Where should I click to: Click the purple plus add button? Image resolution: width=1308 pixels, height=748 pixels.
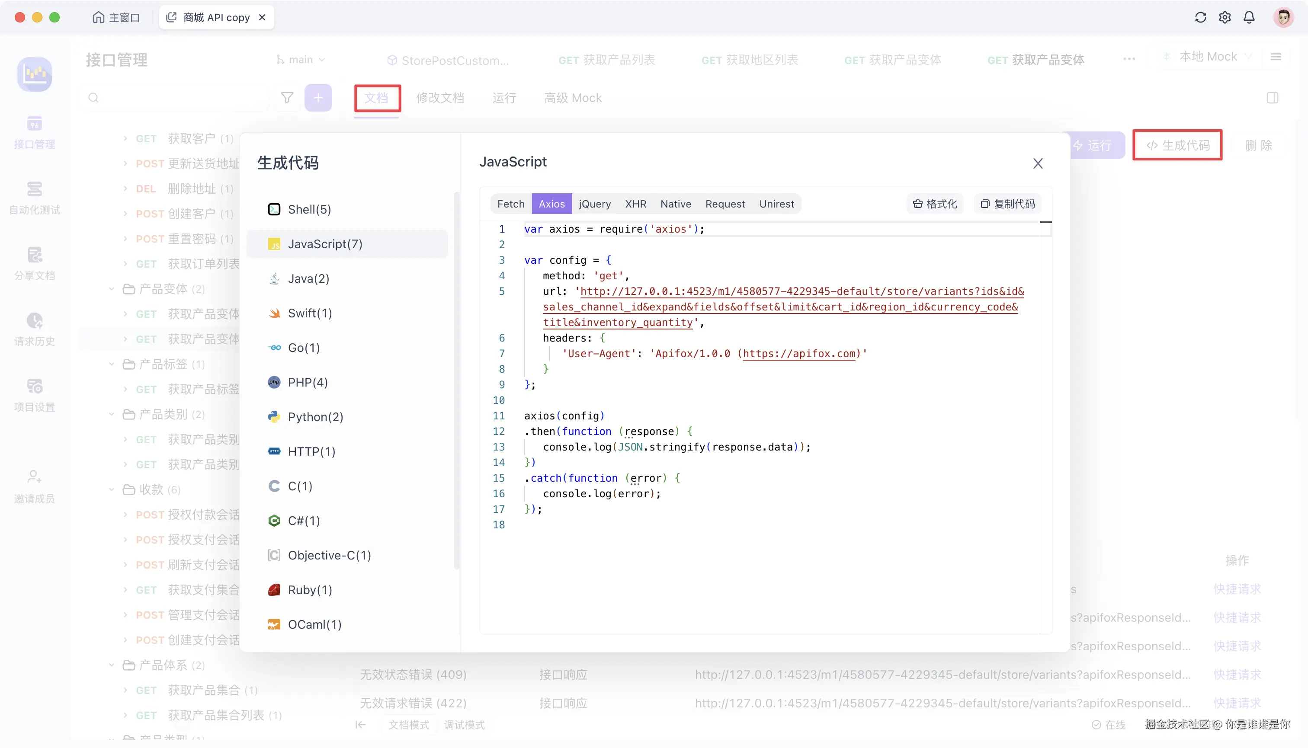tap(318, 98)
